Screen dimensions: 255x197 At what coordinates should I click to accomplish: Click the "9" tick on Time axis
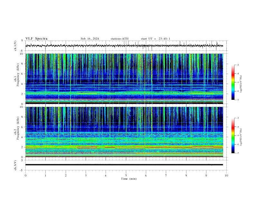click(x=206, y=175)
